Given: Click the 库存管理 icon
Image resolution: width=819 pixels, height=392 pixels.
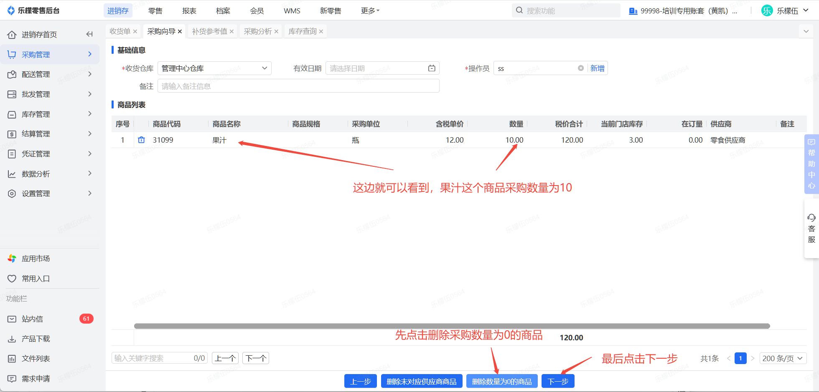Looking at the screenshot, I should click(x=12, y=114).
